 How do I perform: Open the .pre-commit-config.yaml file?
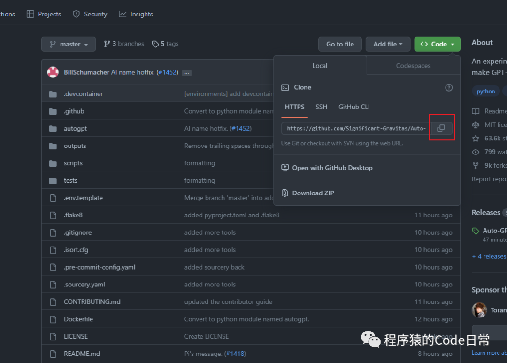(100, 267)
